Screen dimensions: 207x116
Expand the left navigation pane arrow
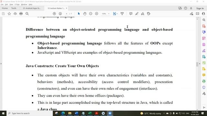(1, 64)
